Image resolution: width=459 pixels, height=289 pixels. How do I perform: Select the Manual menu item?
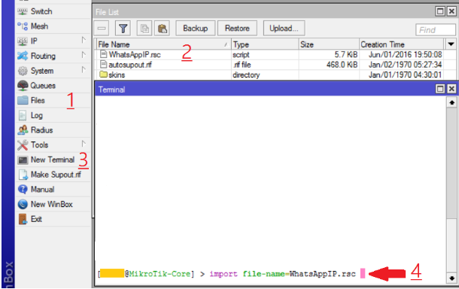(x=53, y=190)
